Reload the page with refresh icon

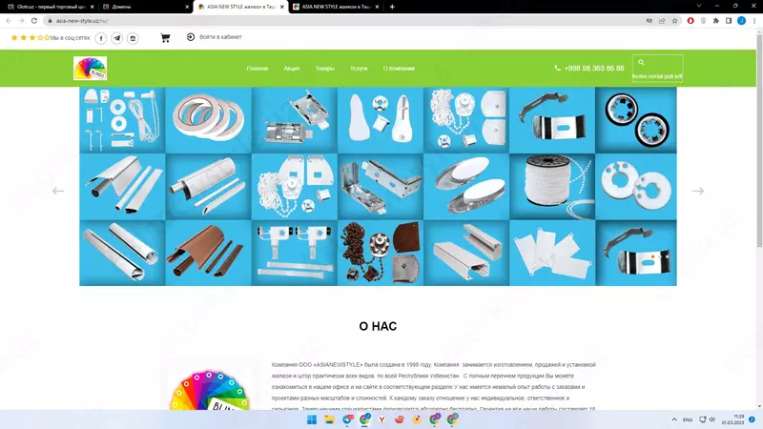tap(34, 20)
